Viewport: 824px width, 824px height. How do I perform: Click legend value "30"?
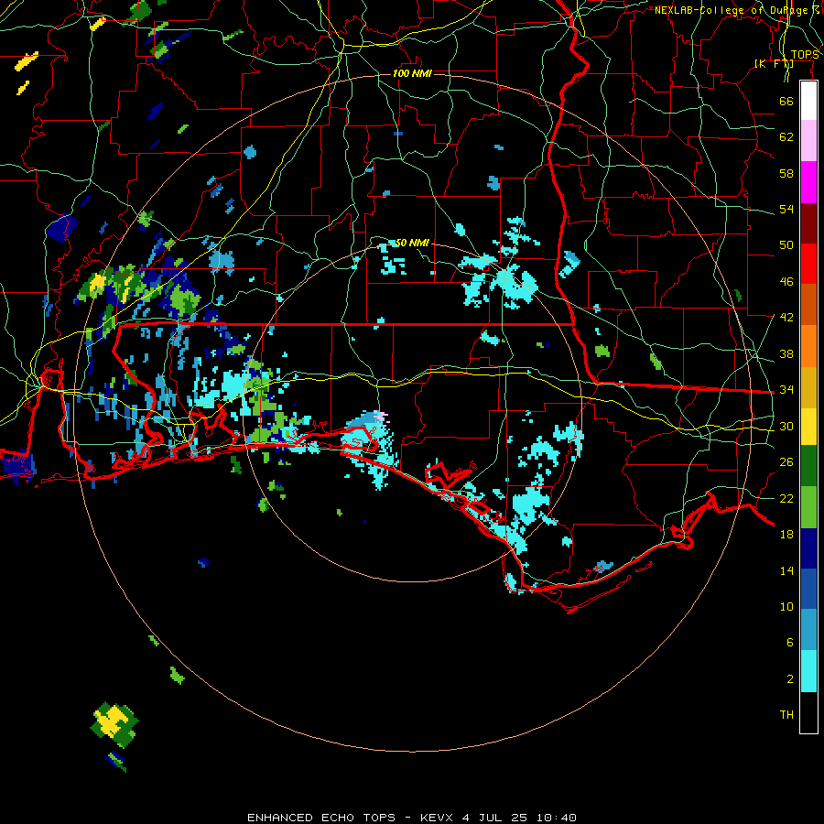786,426
